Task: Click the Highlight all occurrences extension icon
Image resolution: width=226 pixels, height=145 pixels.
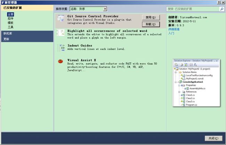Action: (x=61, y=33)
